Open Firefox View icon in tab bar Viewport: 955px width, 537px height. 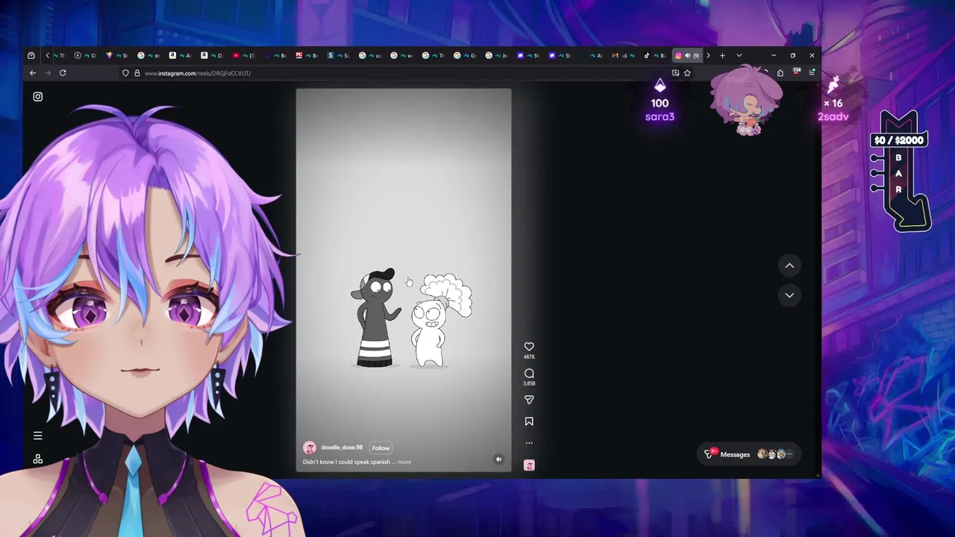pos(31,55)
